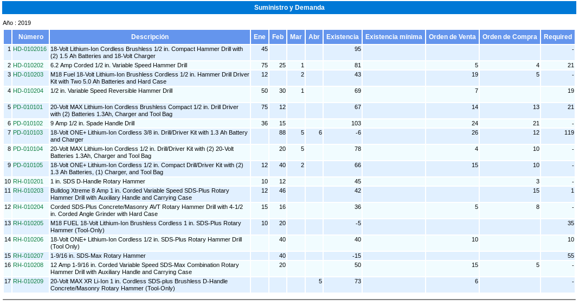Click Orden de Compra value 13 for PD-010101
The height and width of the screenshot is (305, 579).
pos(536,107)
